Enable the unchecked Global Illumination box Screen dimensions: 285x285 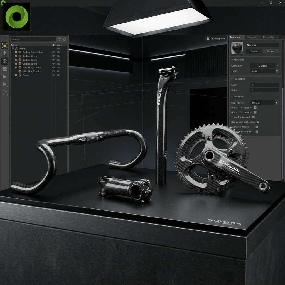pyautogui.click(x=255, y=112)
